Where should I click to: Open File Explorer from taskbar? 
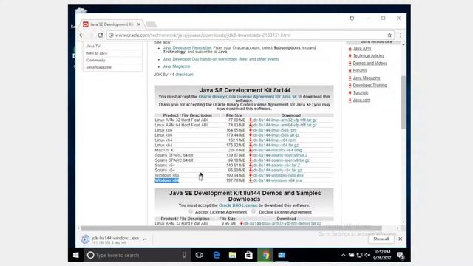click(x=232, y=255)
